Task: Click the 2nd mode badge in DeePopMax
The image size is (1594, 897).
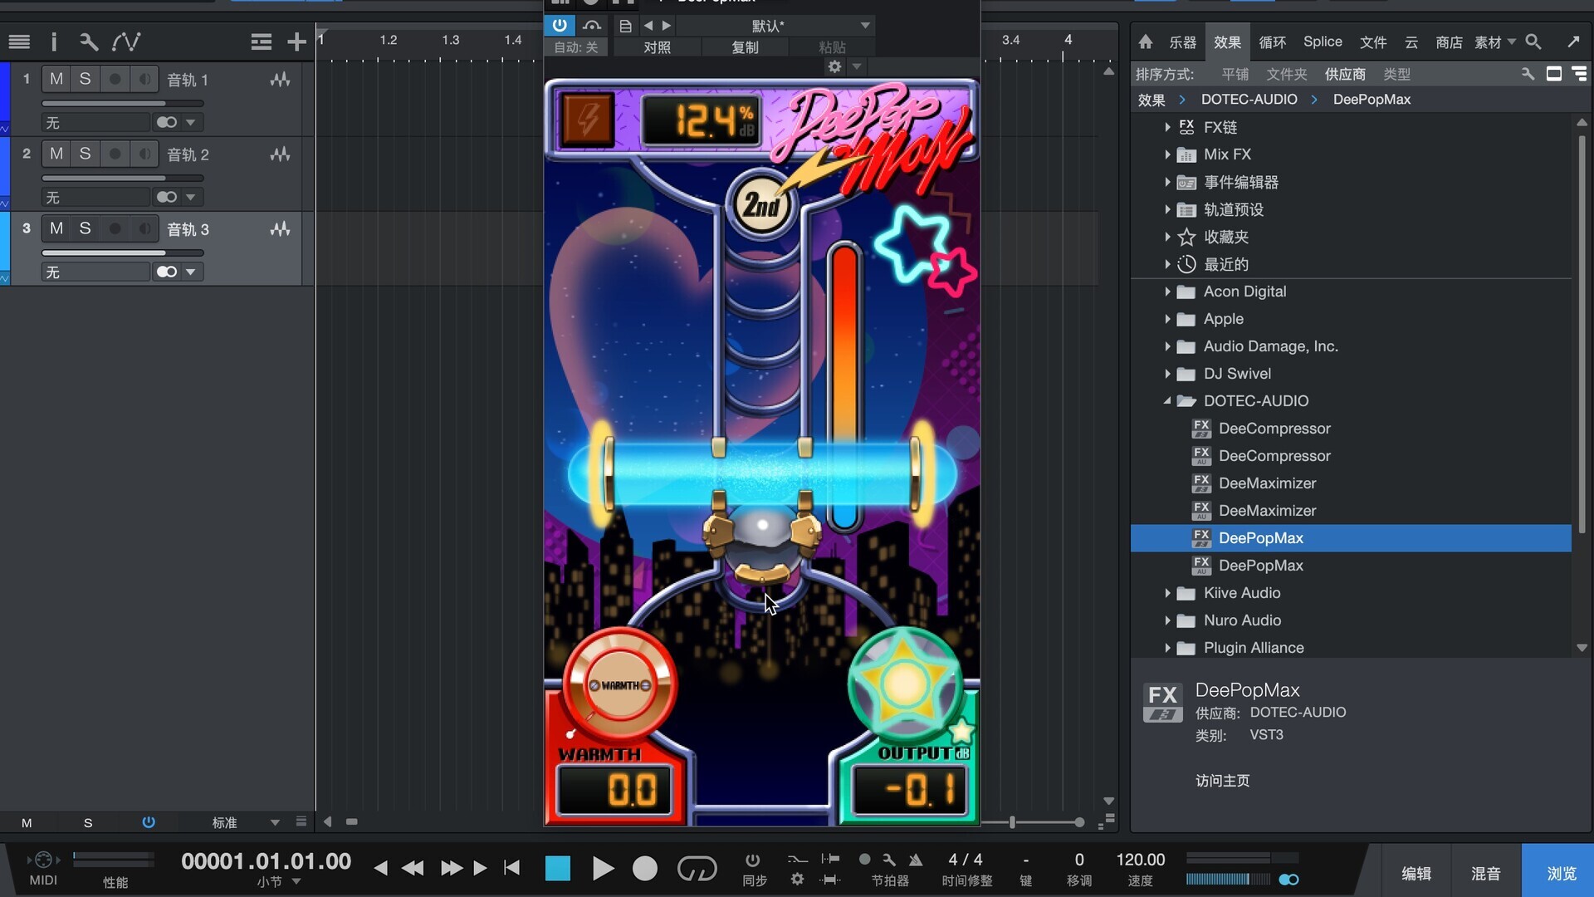Action: point(760,204)
